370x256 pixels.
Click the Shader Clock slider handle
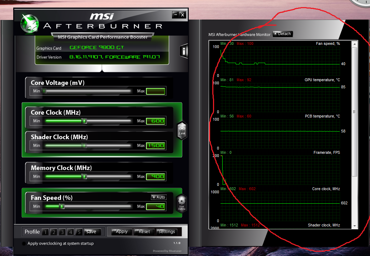[x=84, y=146]
